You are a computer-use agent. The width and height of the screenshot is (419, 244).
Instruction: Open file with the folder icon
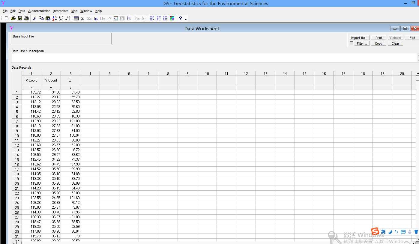click(x=13, y=18)
